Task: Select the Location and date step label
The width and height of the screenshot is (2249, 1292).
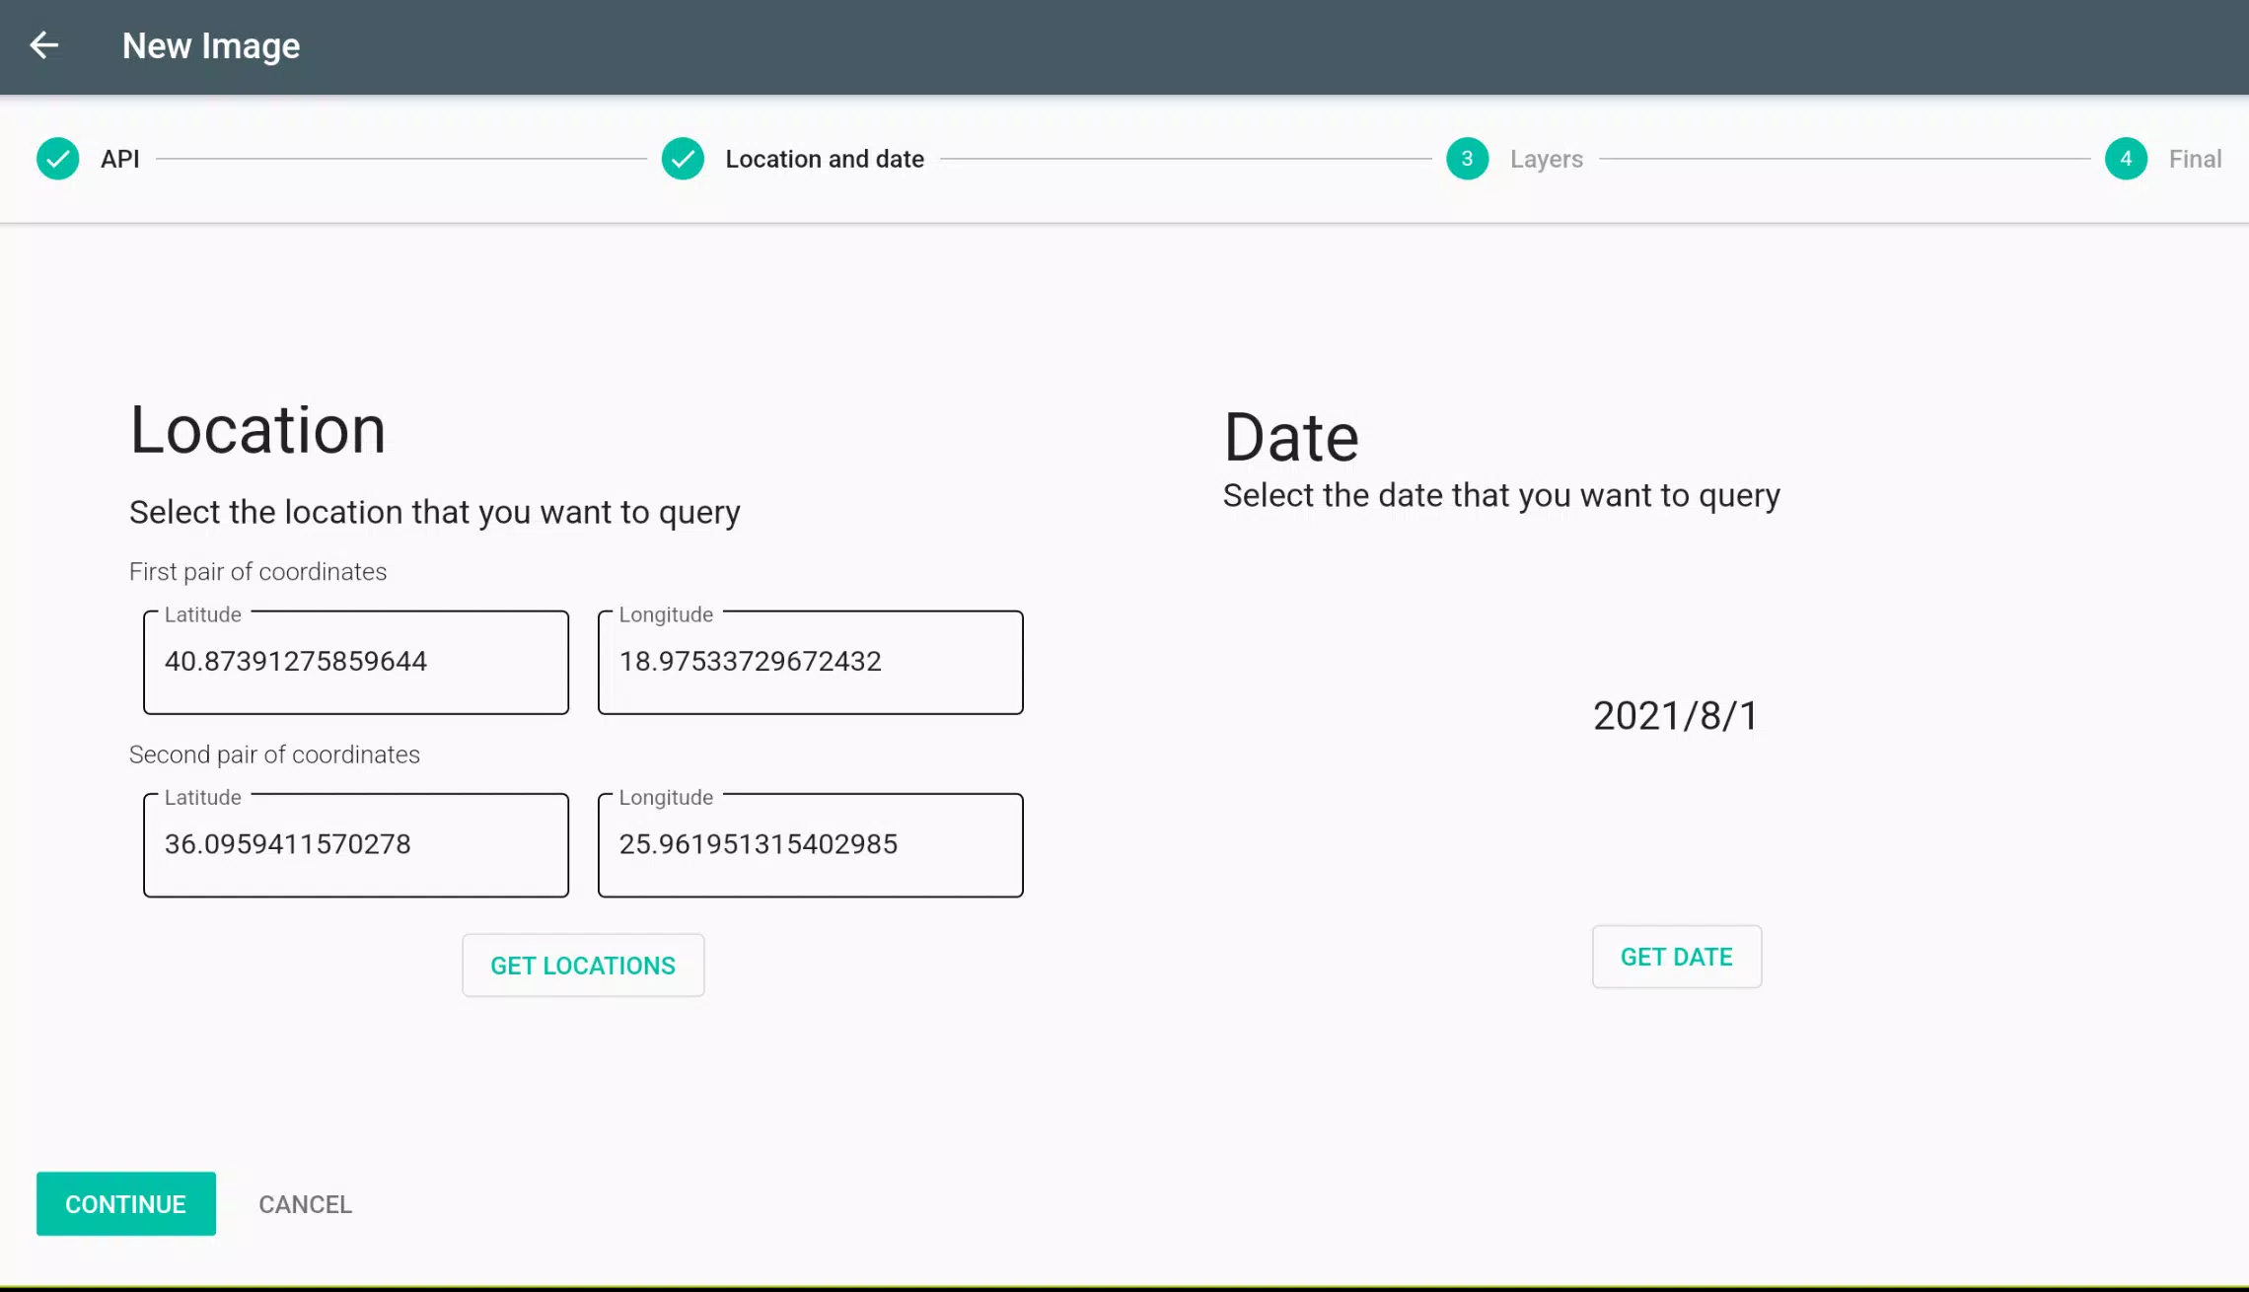Action: pos(825,159)
